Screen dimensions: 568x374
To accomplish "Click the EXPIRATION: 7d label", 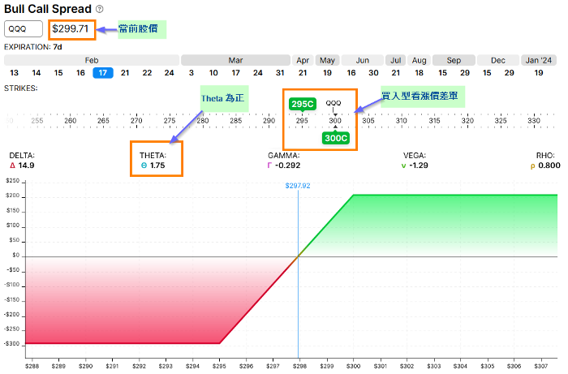I will [33, 47].
